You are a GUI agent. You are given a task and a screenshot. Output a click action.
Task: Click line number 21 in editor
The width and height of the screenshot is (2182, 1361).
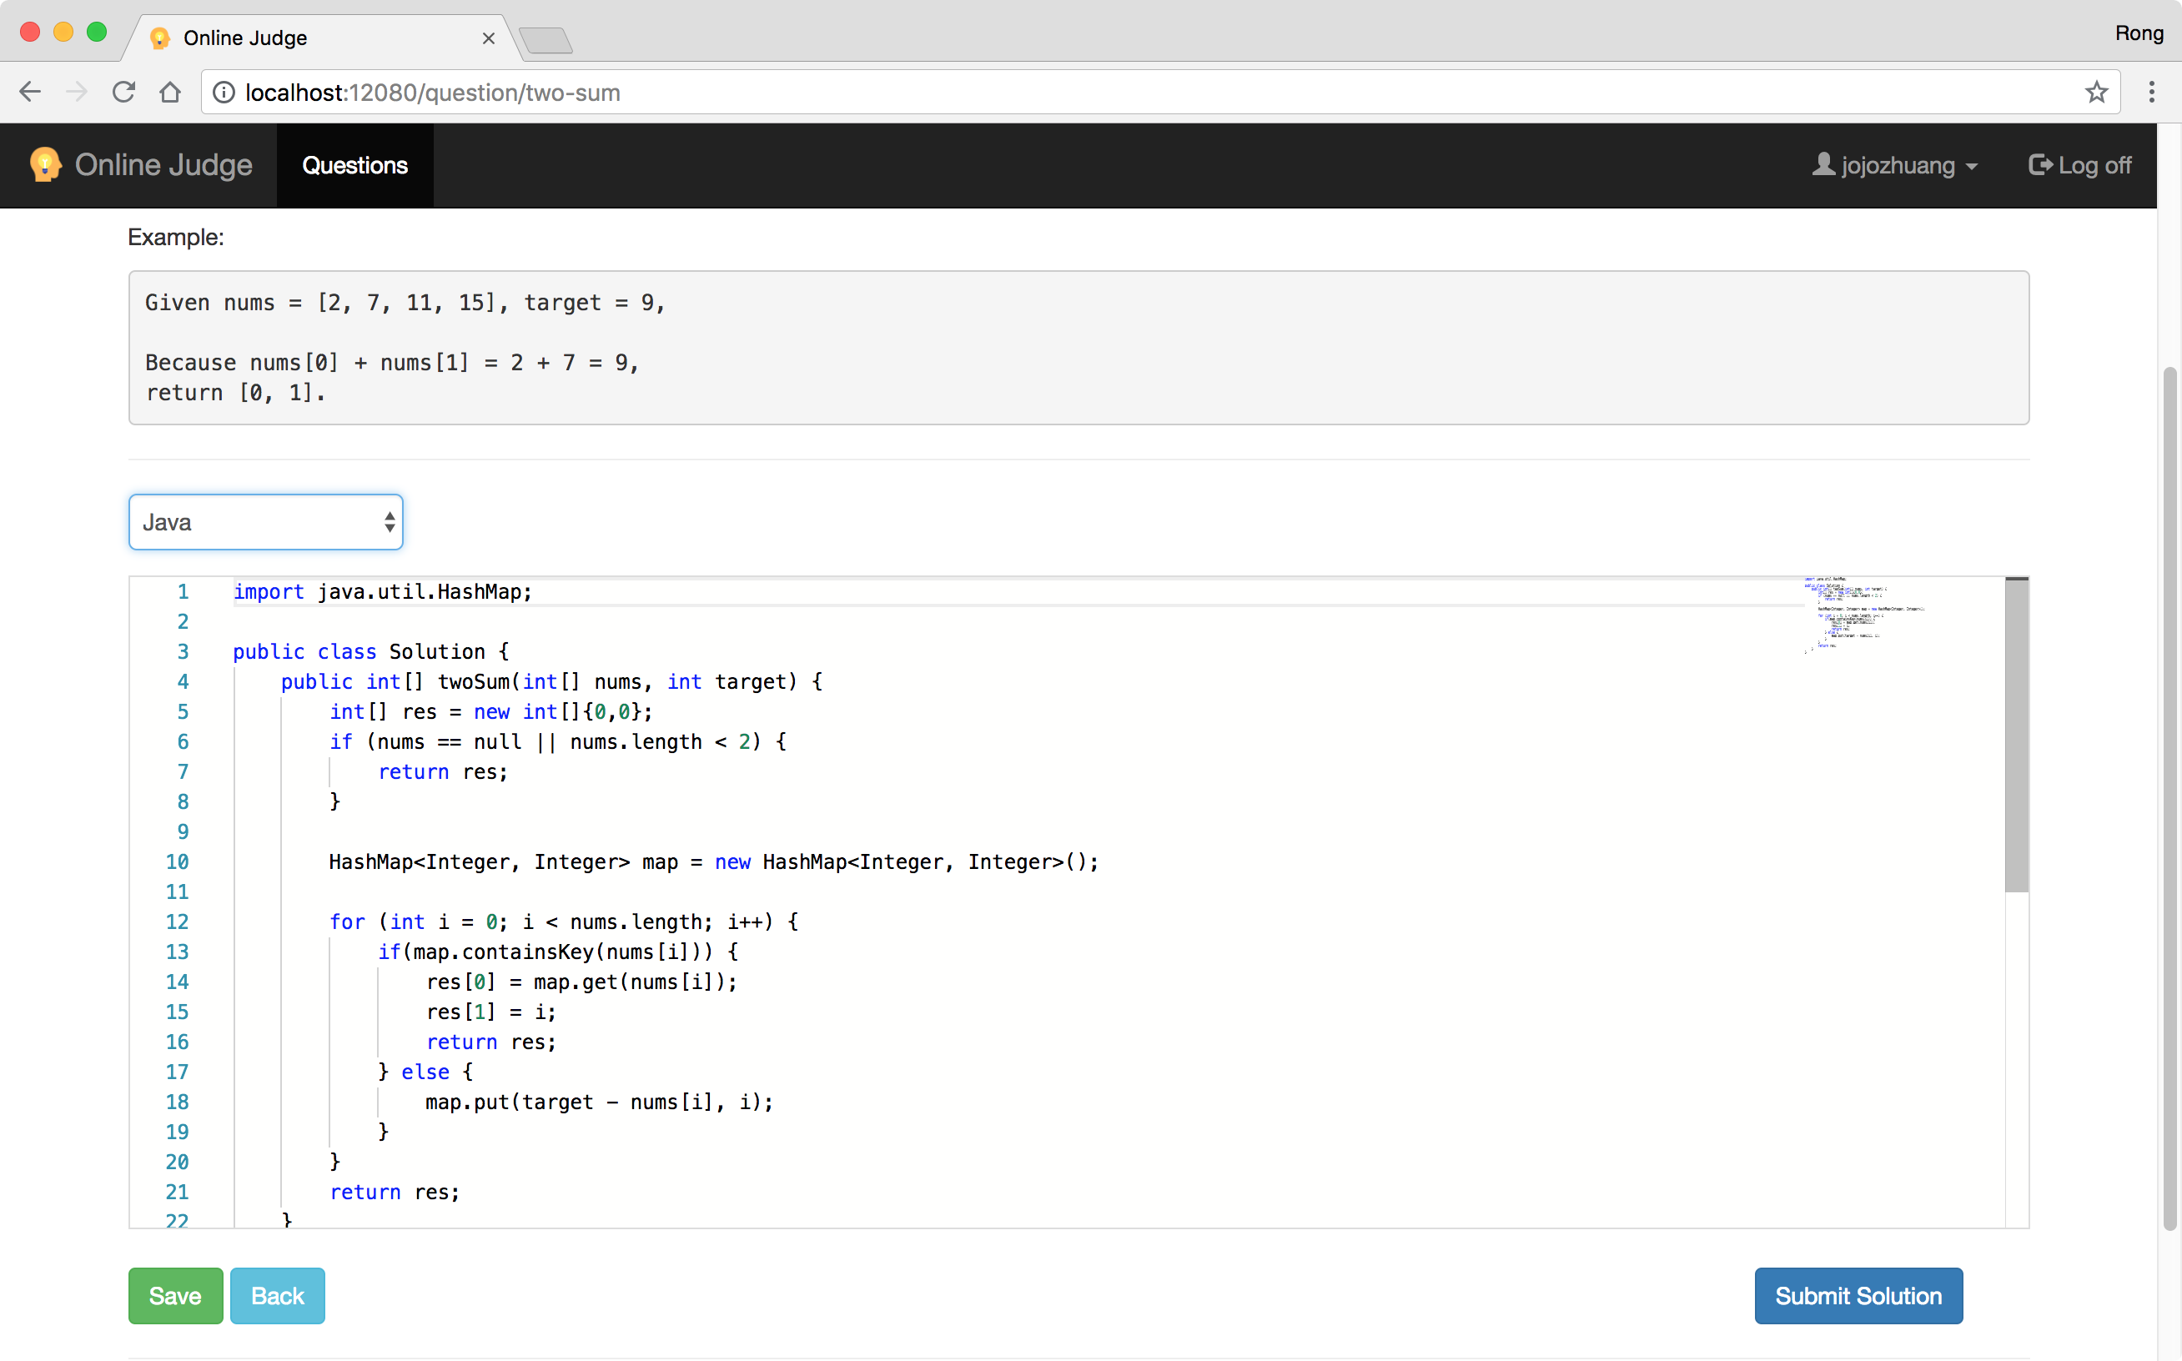[x=178, y=1192]
